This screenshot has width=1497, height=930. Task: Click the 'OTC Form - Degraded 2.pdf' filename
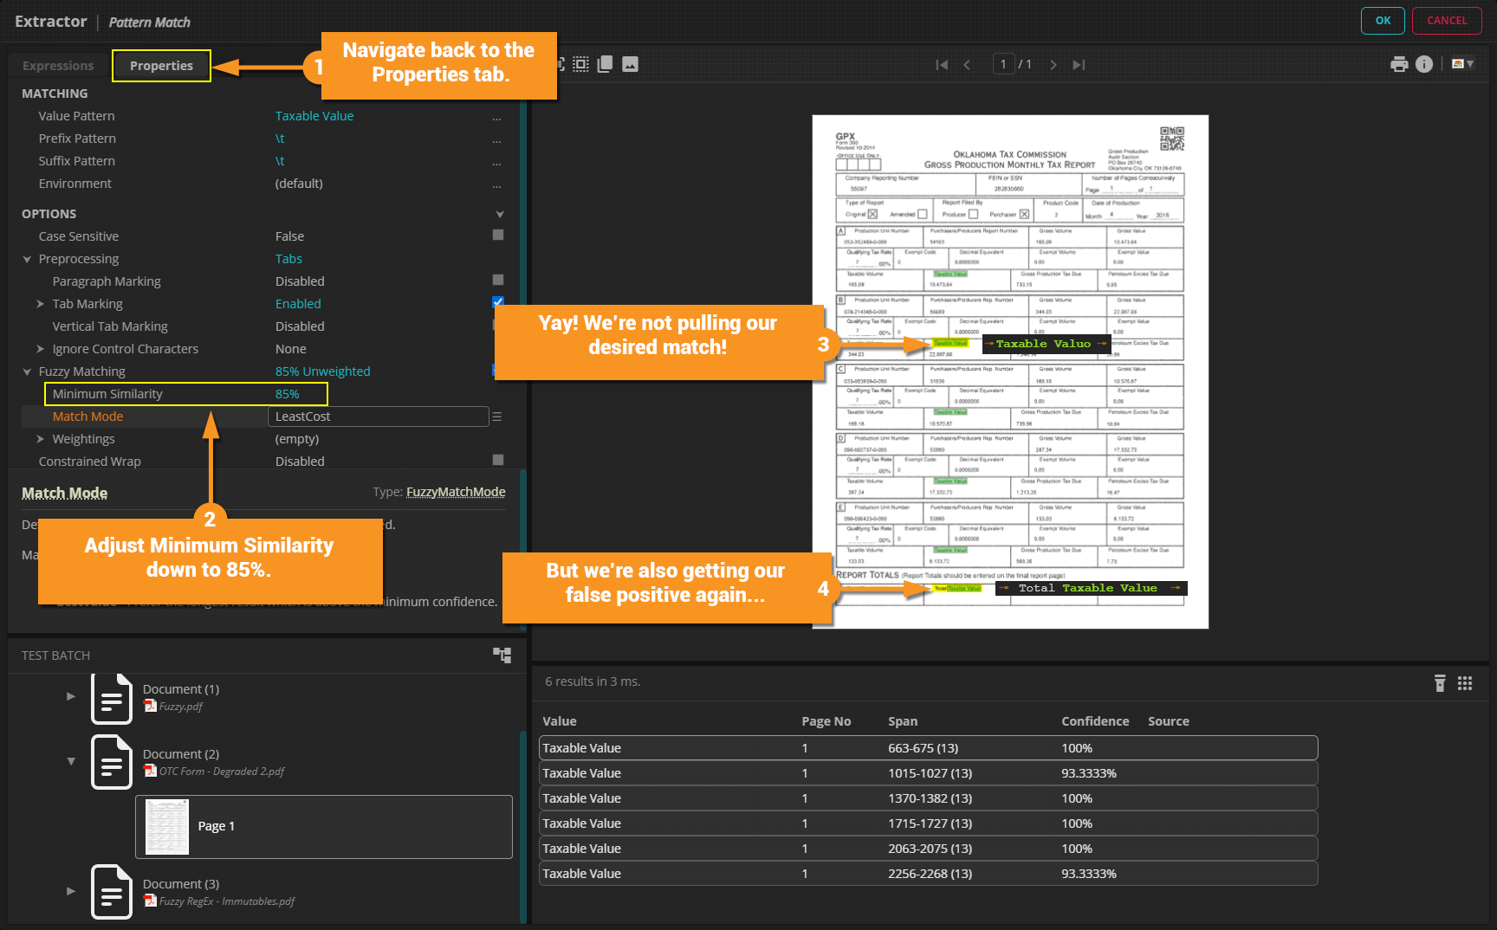tap(222, 772)
